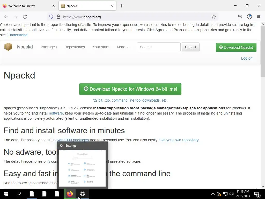Reload the current page
This screenshot has width=265, height=199.
25,17
